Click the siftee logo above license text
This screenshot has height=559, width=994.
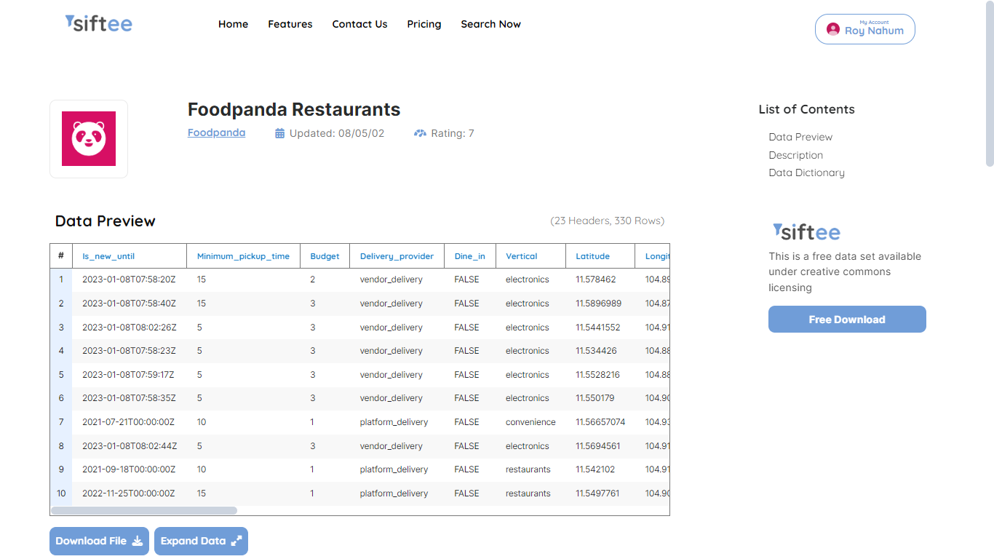pyautogui.click(x=806, y=232)
